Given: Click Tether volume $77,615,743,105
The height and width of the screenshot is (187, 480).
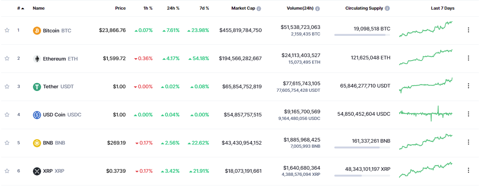Looking at the screenshot, I should point(301,83).
